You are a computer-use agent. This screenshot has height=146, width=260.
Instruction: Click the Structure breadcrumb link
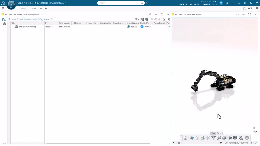point(47,19)
